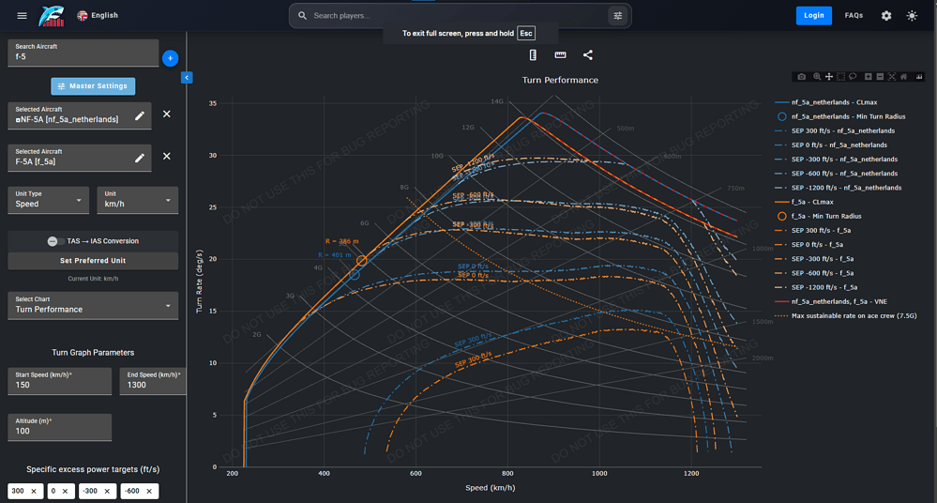Open Master Settings
This screenshot has height=503, width=937.
[x=93, y=86]
